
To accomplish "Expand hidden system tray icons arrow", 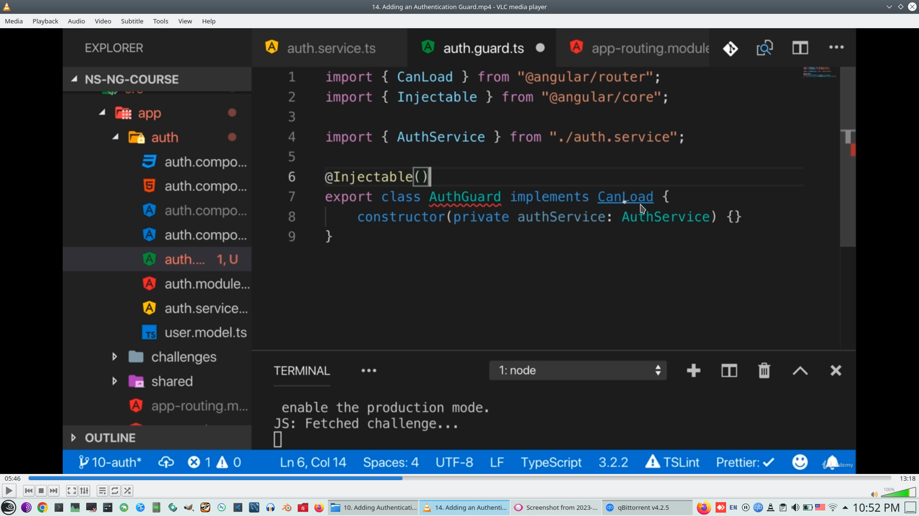I will [x=845, y=507].
